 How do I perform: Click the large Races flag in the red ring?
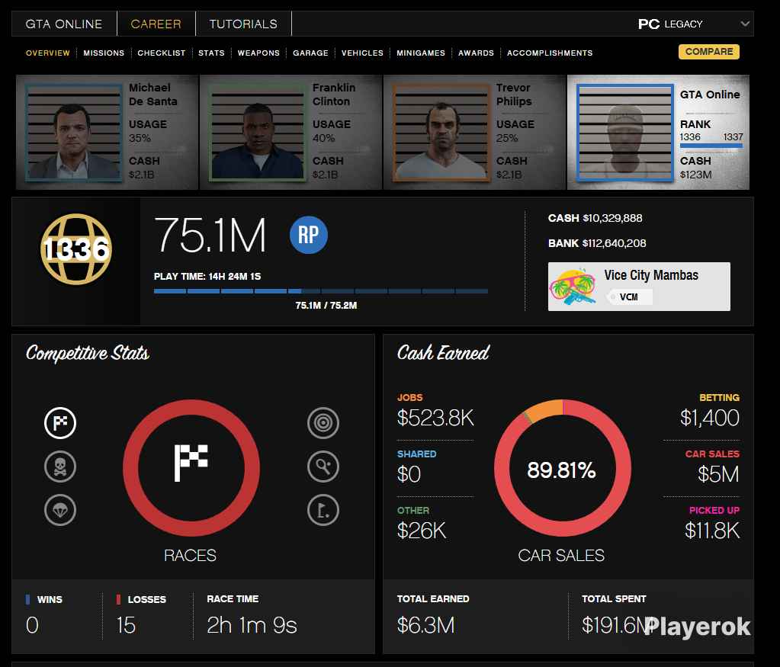tap(191, 463)
